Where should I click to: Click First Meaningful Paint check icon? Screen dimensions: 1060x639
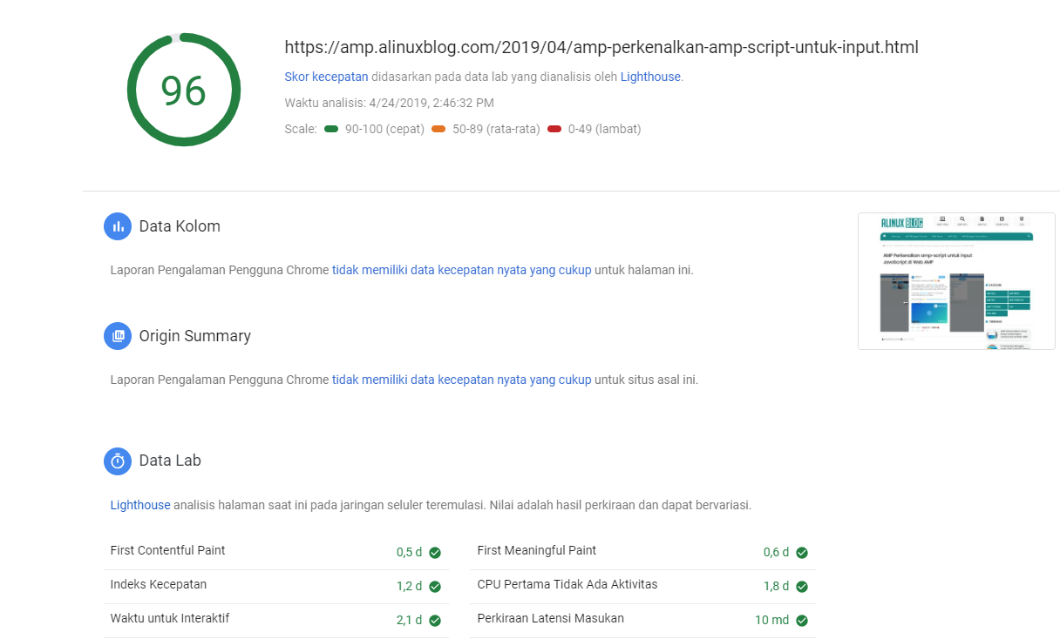[802, 552]
